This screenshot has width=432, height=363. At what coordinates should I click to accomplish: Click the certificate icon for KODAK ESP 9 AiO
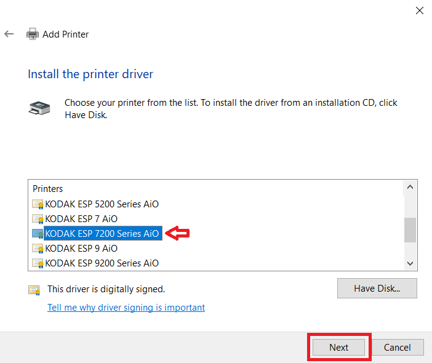coord(38,249)
